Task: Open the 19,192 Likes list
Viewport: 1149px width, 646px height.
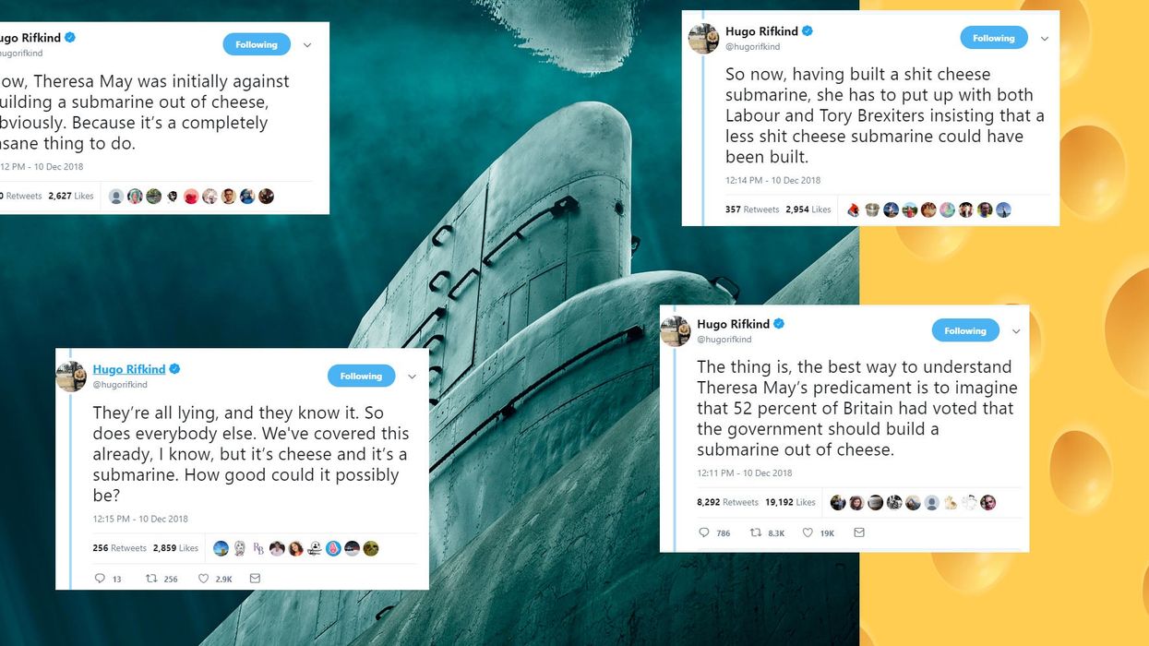Action: pos(790,502)
